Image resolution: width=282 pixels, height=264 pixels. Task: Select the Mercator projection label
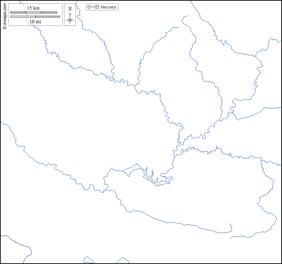click(x=109, y=7)
